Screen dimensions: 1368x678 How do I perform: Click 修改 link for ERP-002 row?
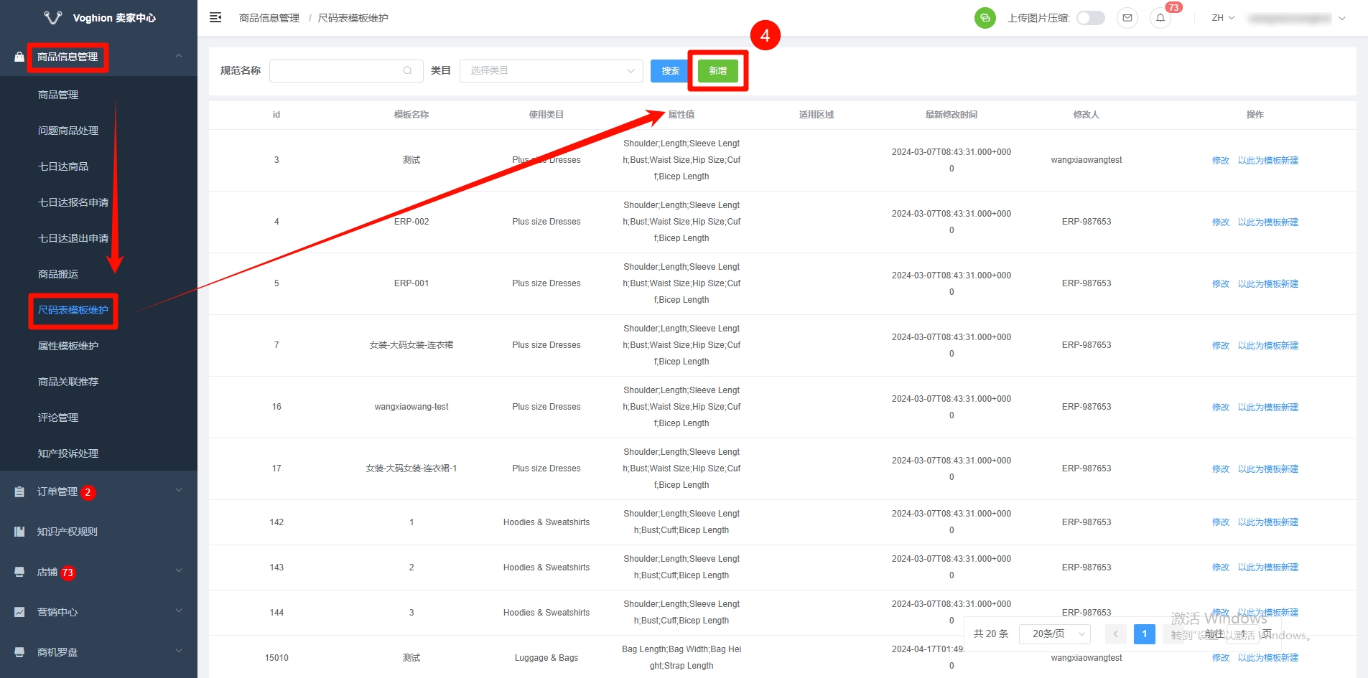(1220, 222)
